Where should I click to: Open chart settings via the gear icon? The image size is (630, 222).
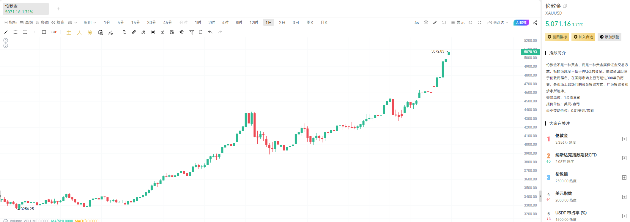[470, 22]
